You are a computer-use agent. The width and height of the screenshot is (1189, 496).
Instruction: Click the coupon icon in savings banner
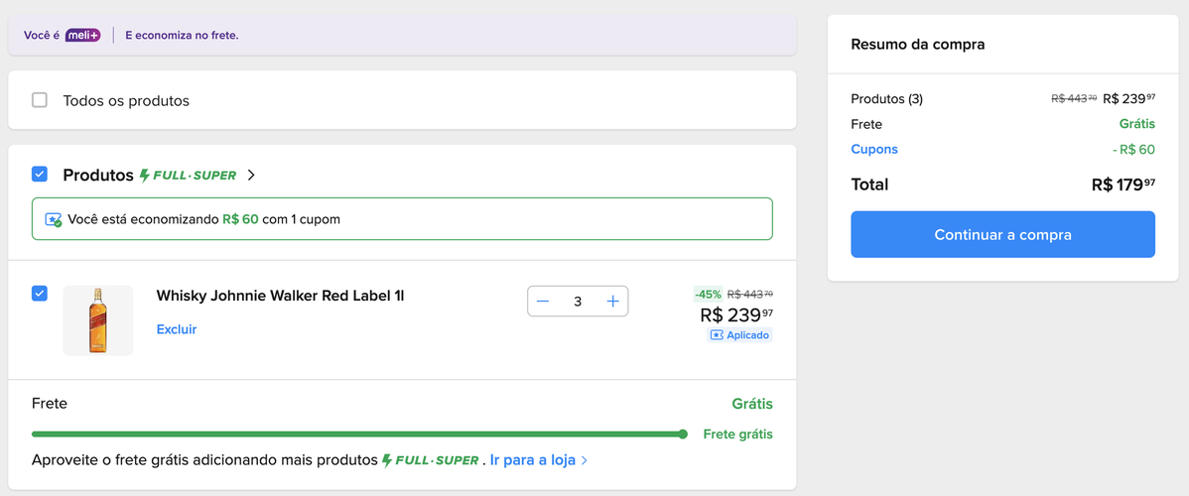pos(54,219)
